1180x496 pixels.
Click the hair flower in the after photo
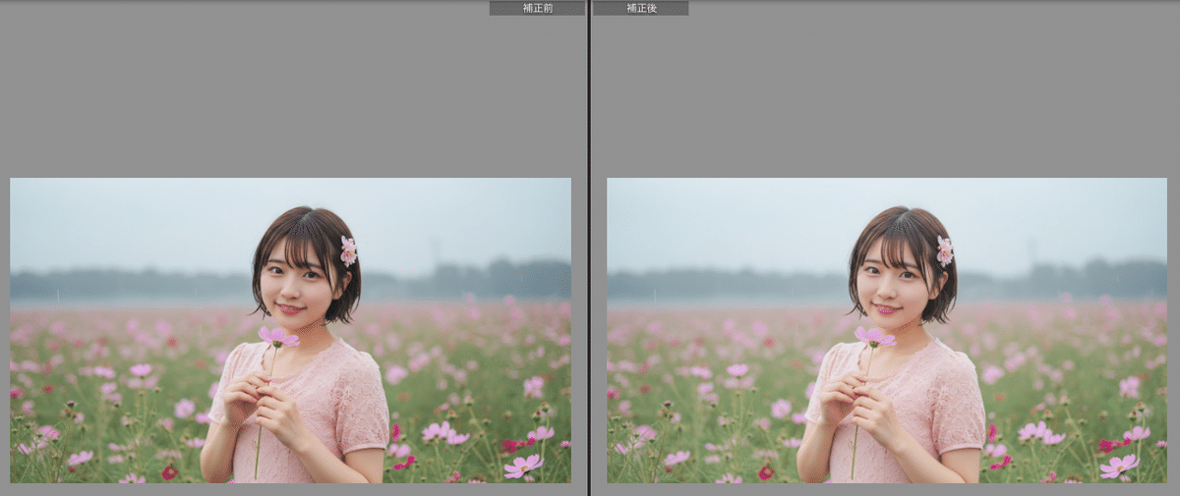(x=945, y=251)
